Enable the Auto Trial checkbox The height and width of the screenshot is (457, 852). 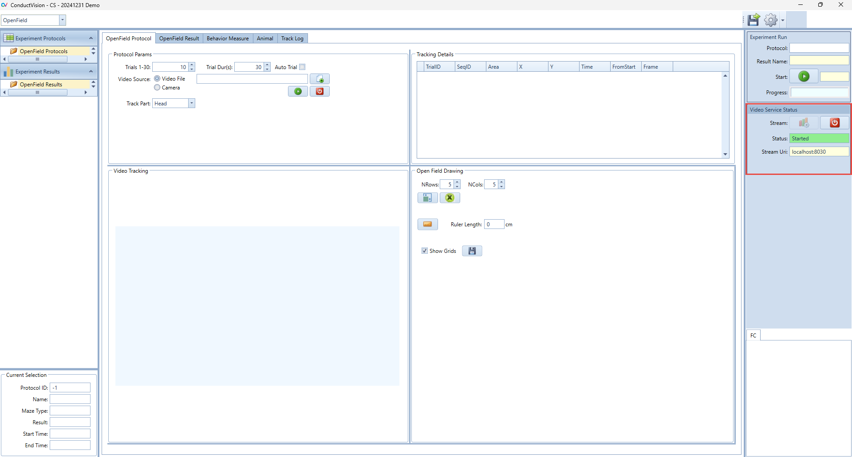(x=302, y=67)
